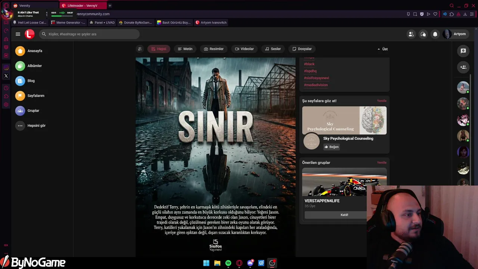Open Spotify from the Windows taskbar

click(x=228, y=263)
